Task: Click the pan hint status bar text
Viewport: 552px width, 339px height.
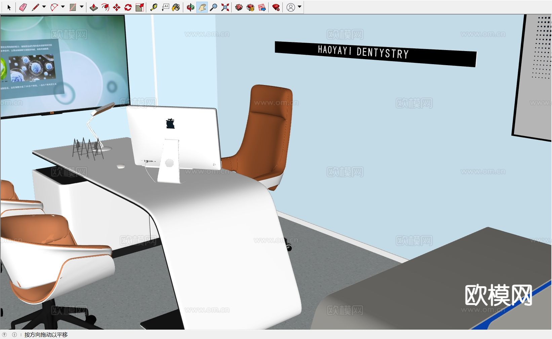Action: [x=46, y=335]
